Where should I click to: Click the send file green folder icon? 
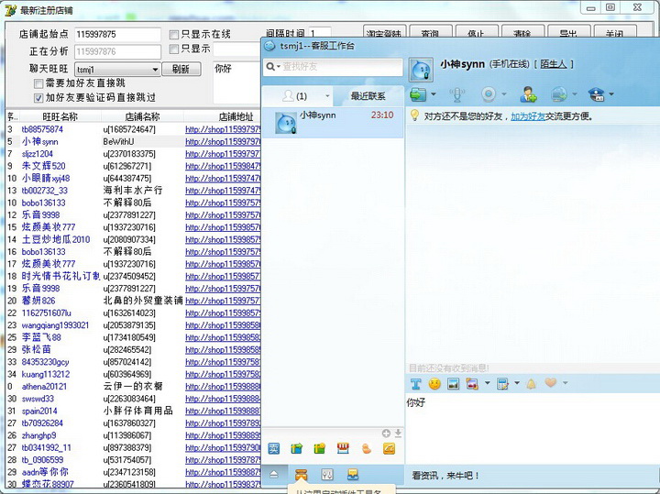(x=418, y=94)
